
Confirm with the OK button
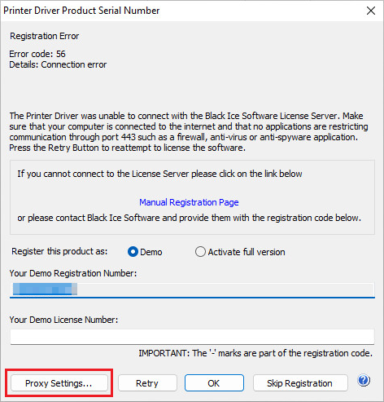214,383
